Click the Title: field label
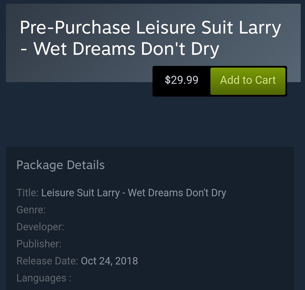 click(28, 193)
